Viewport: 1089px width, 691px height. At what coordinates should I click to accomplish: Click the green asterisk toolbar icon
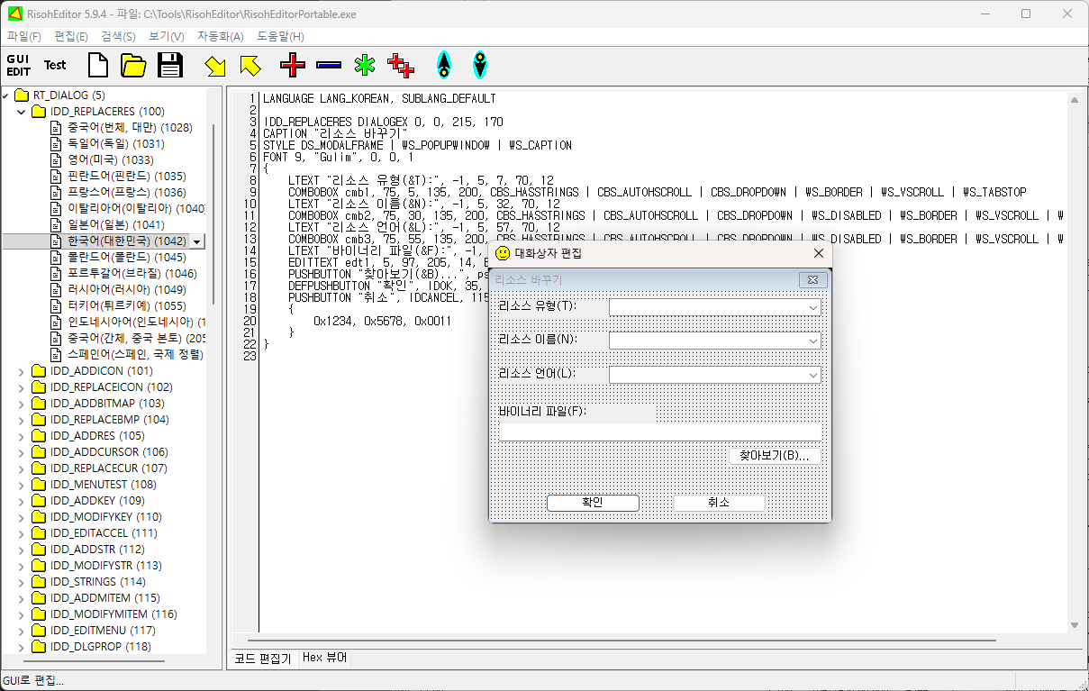click(x=364, y=65)
